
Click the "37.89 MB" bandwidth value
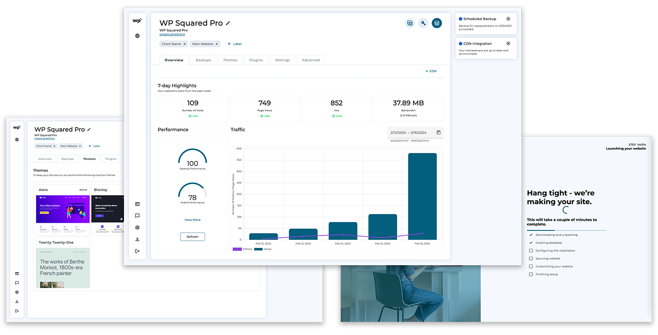408,103
